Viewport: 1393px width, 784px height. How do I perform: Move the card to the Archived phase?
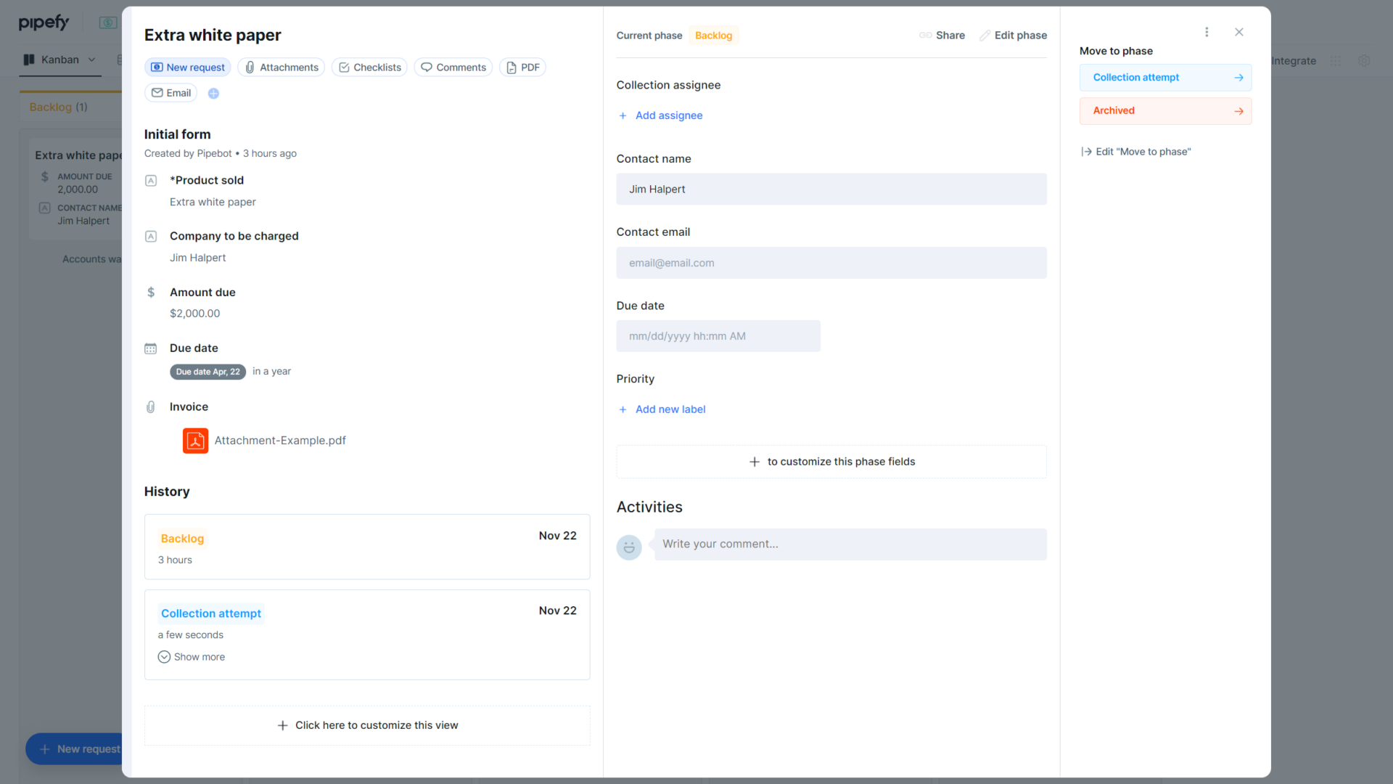click(1165, 110)
